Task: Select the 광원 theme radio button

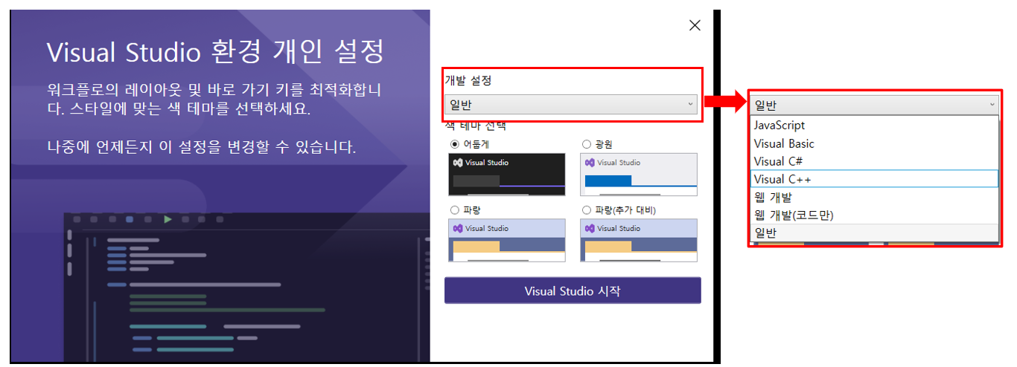Action: (587, 143)
